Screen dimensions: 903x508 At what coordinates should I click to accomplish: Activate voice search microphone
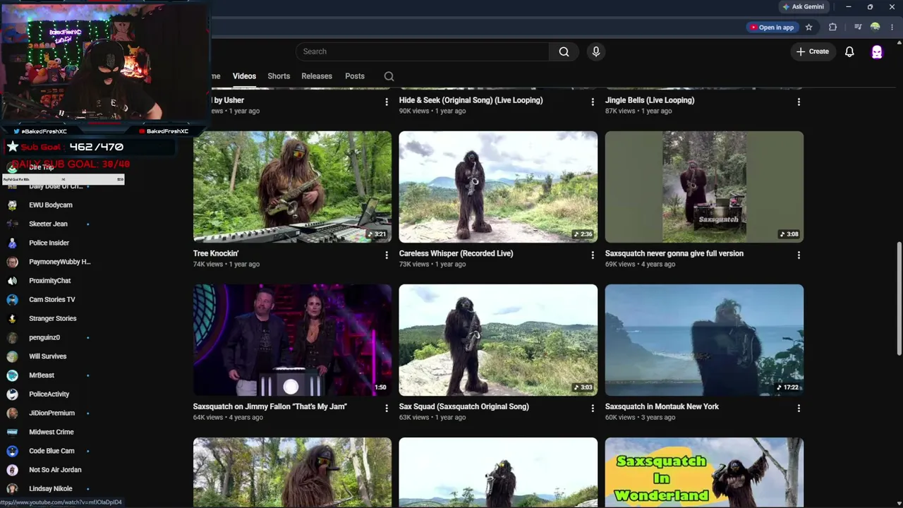(596, 52)
